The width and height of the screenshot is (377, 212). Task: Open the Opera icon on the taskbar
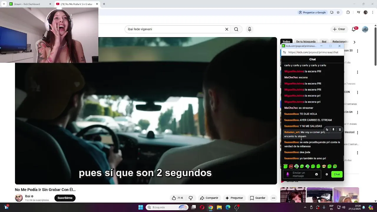tap(202, 207)
